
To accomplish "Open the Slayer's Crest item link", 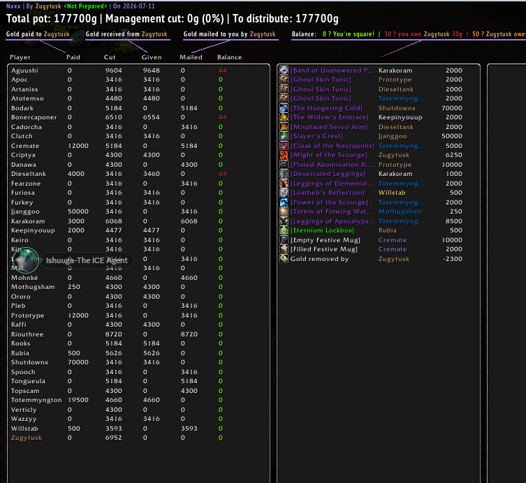I will (x=316, y=136).
